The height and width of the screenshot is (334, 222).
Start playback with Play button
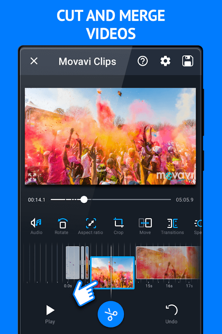pyautogui.click(x=50, y=315)
